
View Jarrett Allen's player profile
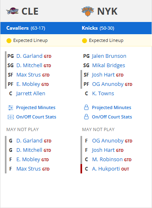(x=30, y=94)
